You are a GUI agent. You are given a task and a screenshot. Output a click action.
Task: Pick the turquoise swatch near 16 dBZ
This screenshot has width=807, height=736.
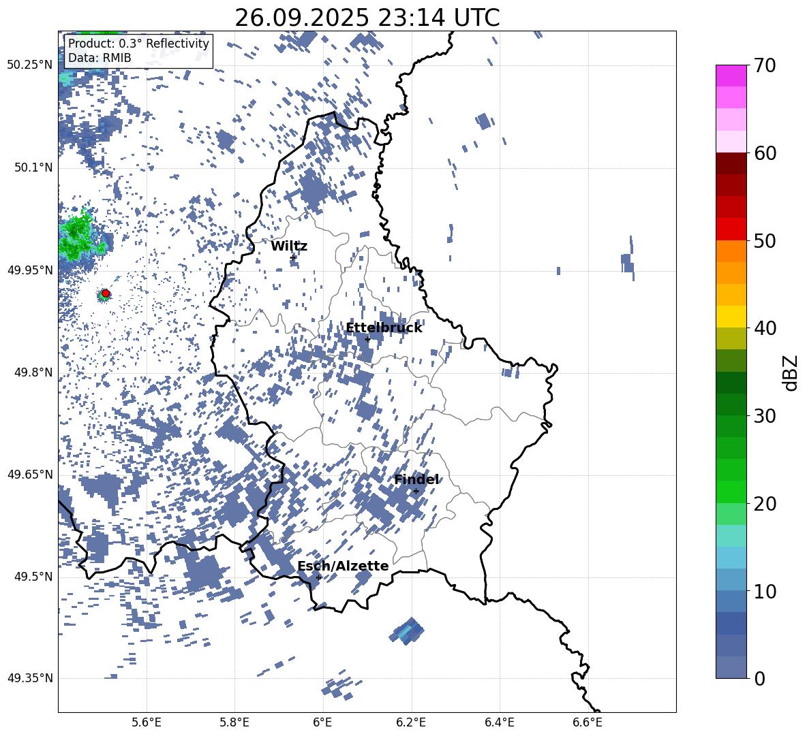(x=731, y=535)
